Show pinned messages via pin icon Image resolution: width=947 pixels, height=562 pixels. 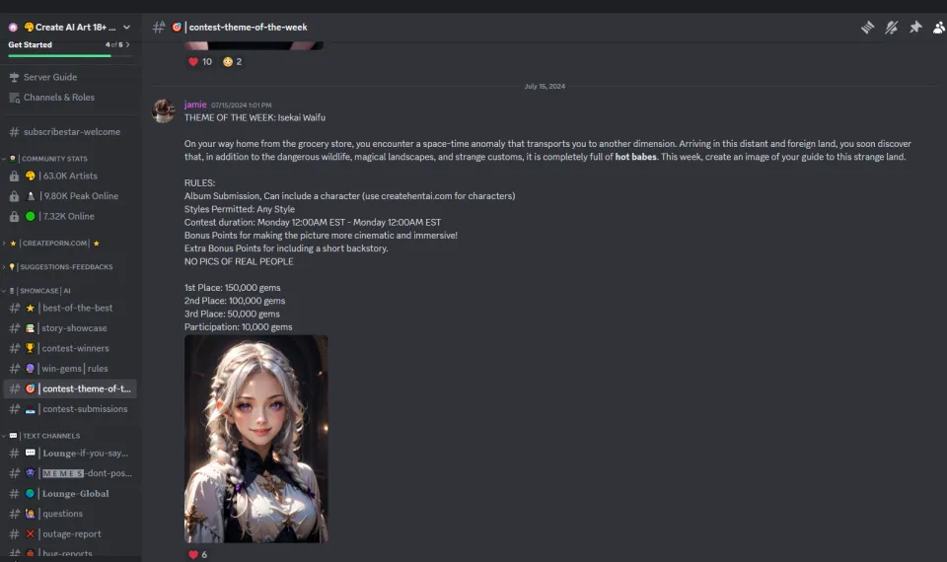click(x=915, y=28)
